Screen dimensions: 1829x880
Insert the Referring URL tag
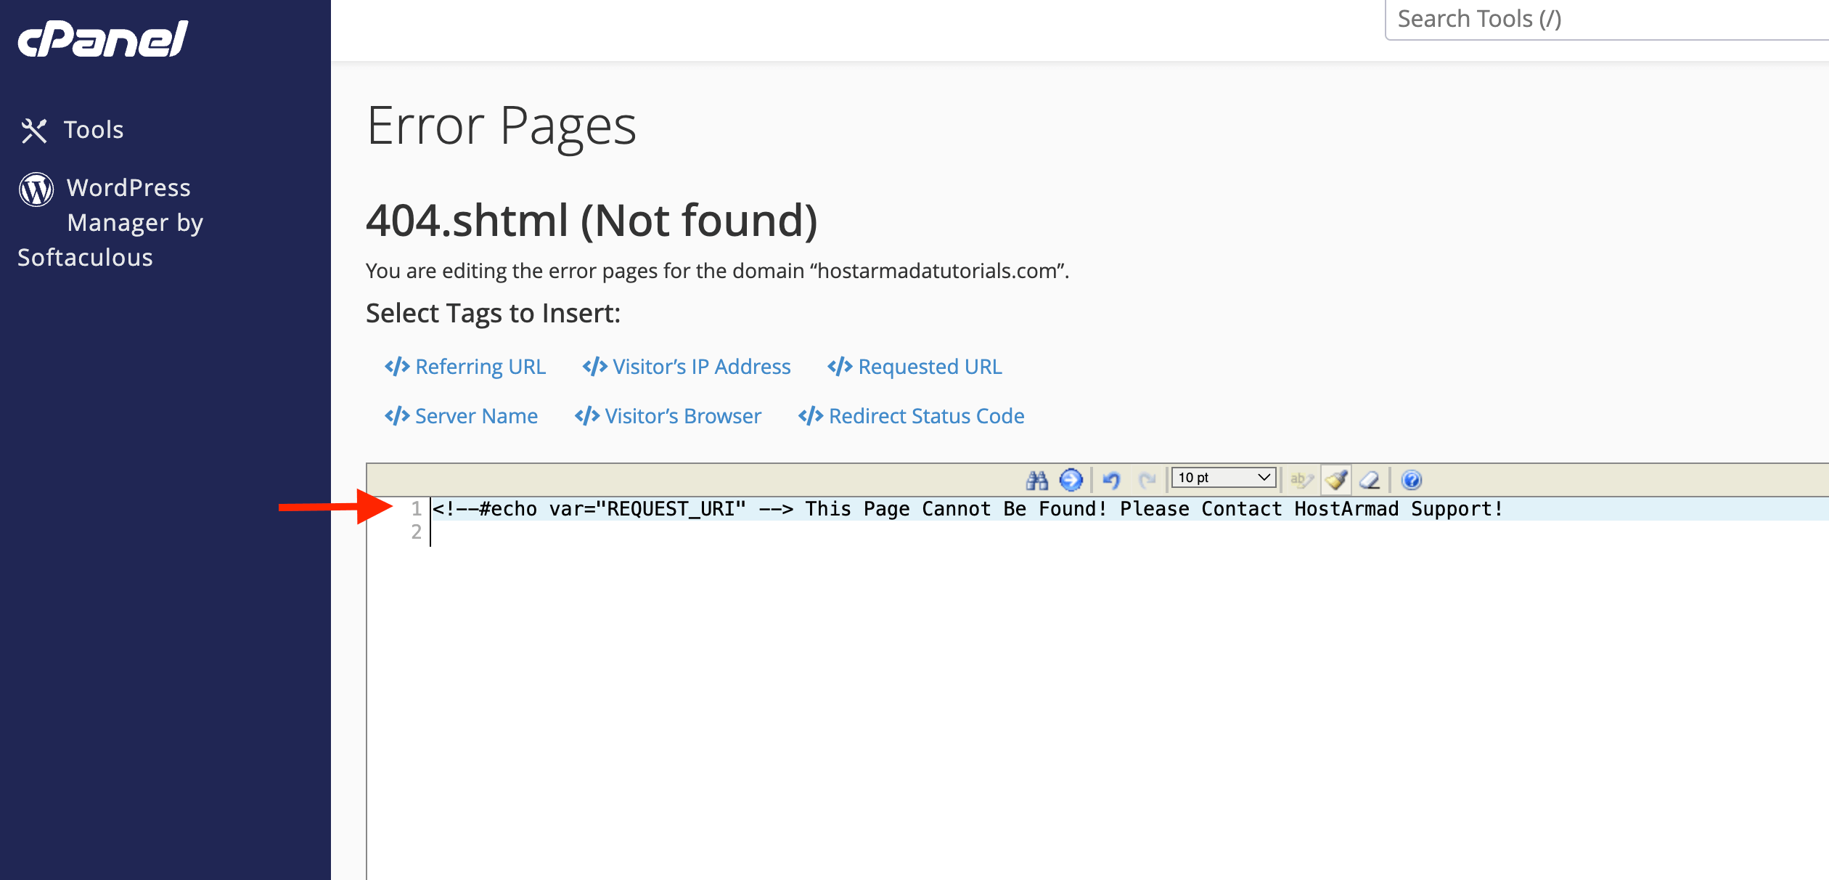click(465, 367)
